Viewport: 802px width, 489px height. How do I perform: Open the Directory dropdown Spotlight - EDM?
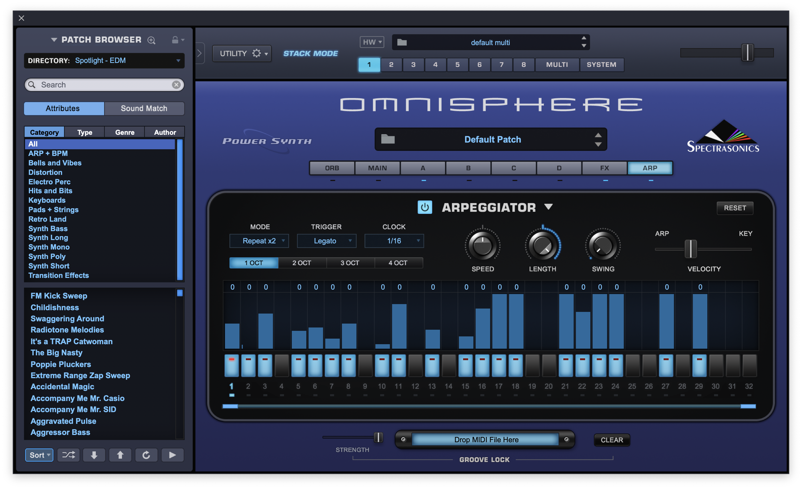tap(104, 60)
